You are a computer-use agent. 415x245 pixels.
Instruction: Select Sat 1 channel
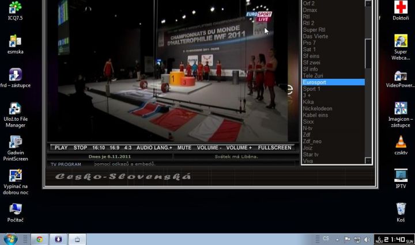click(309, 49)
